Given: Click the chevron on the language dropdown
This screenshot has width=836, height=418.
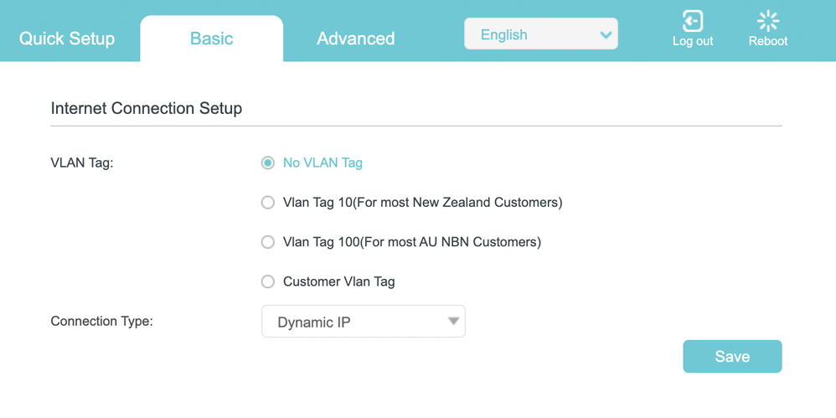Looking at the screenshot, I should pyautogui.click(x=606, y=35).
